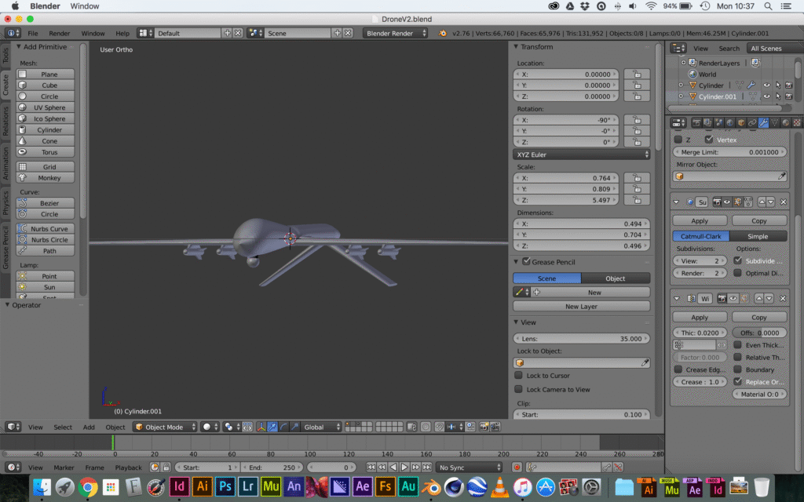Screen dimensions: 804x502
Task: Uncheck the Vertex checkbox in Mirror modifier
Action: coord(709,139)
